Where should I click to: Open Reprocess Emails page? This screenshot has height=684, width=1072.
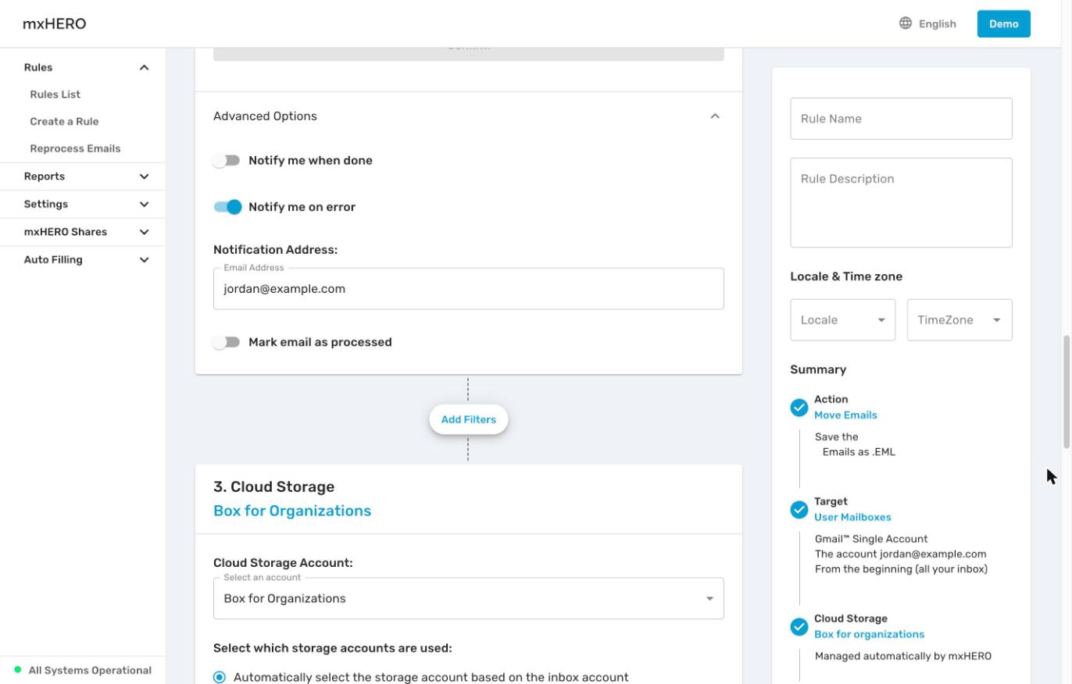pos(75,148)
